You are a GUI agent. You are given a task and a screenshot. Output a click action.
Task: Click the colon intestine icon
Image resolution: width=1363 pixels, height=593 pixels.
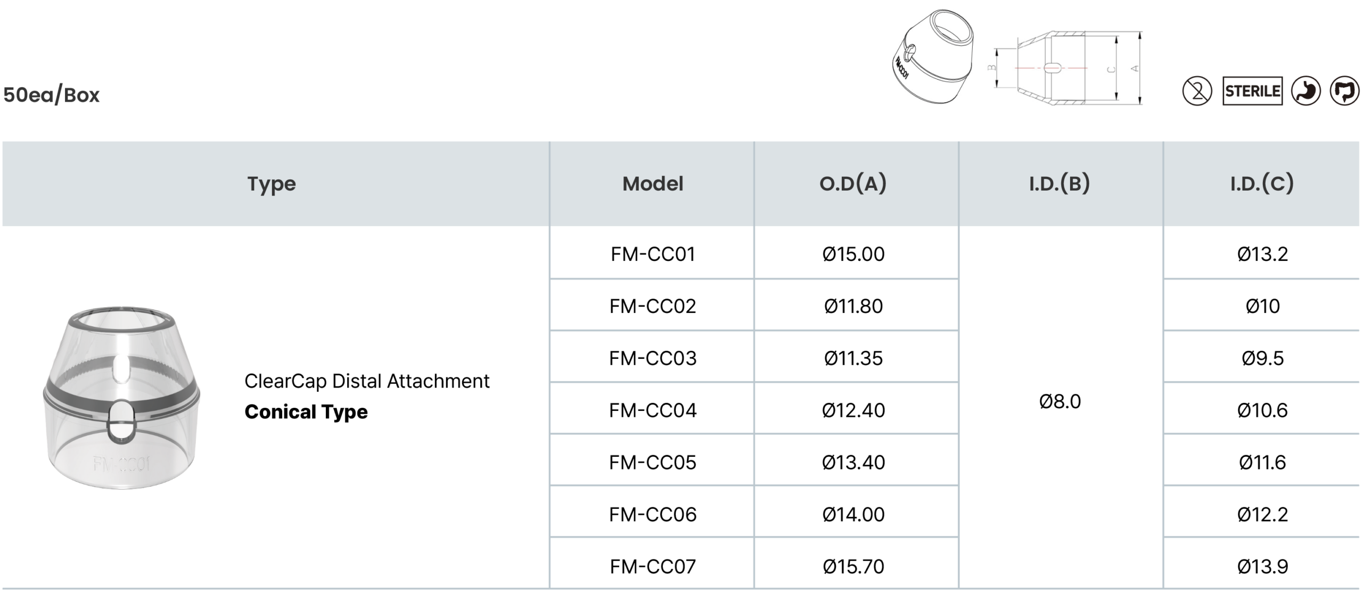click(x=1345, y=91)
